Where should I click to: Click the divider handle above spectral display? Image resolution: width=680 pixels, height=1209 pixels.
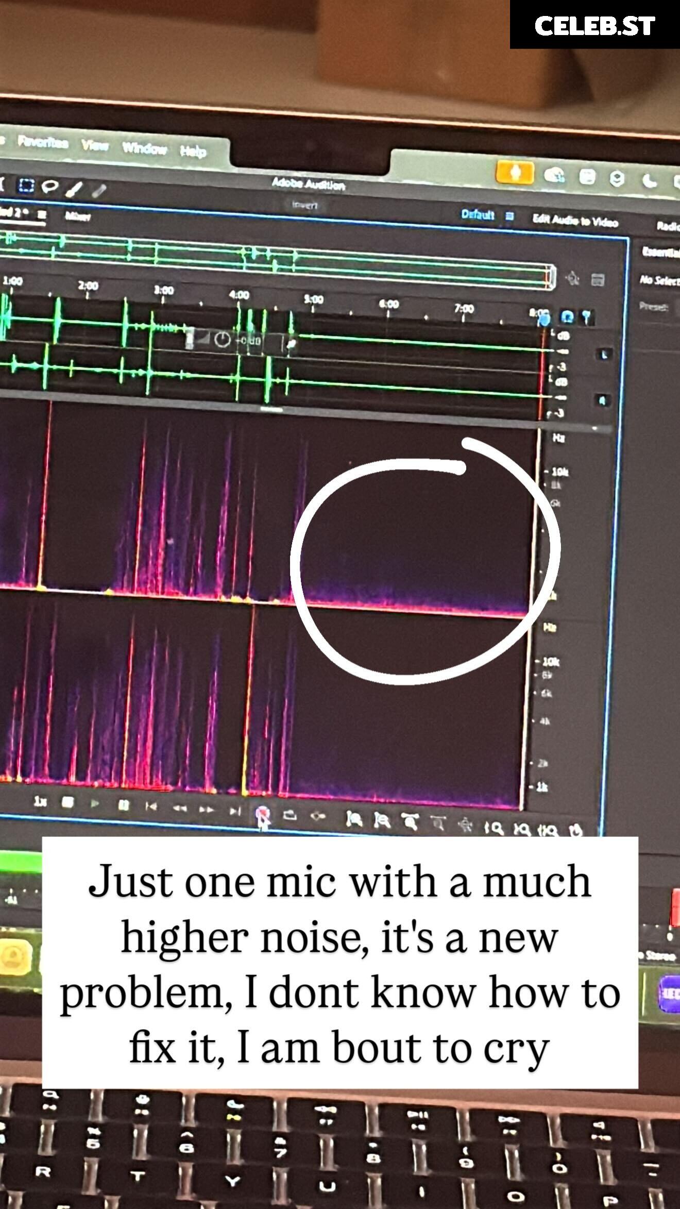(271, 410)
